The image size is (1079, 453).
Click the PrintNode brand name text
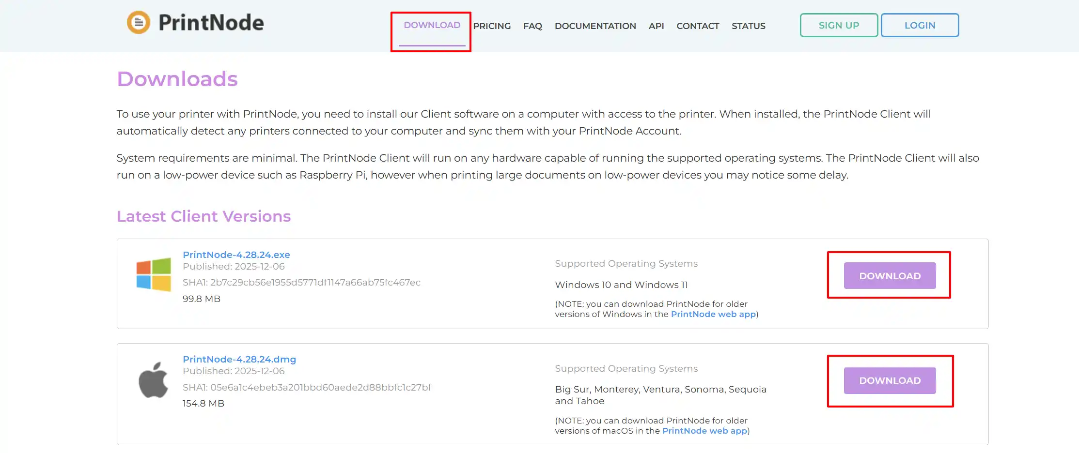(x=211, y=23)
